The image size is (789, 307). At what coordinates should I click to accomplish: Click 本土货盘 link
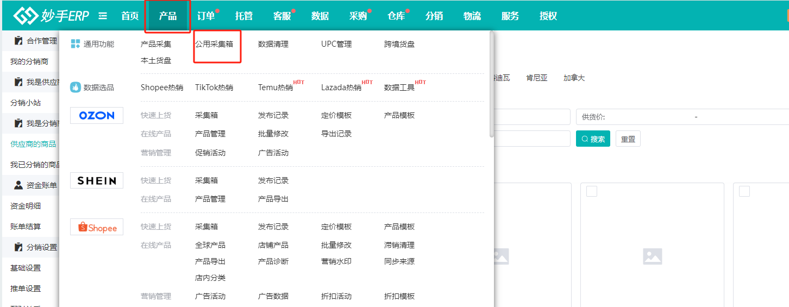(156, 60)
